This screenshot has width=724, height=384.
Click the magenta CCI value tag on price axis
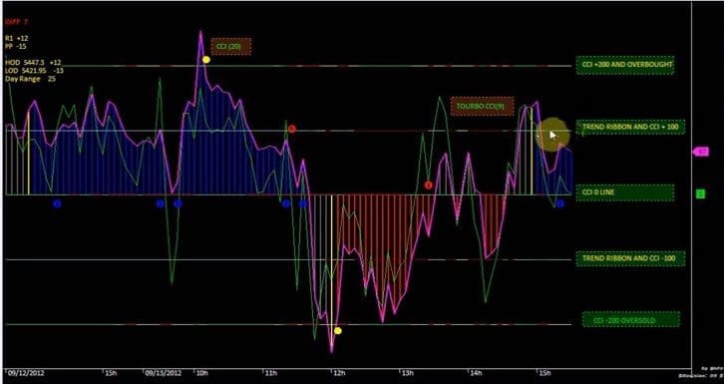coord(700,152)
